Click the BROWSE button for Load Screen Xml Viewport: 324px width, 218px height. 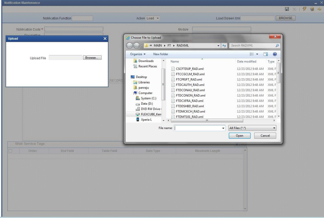coord(286,18)
